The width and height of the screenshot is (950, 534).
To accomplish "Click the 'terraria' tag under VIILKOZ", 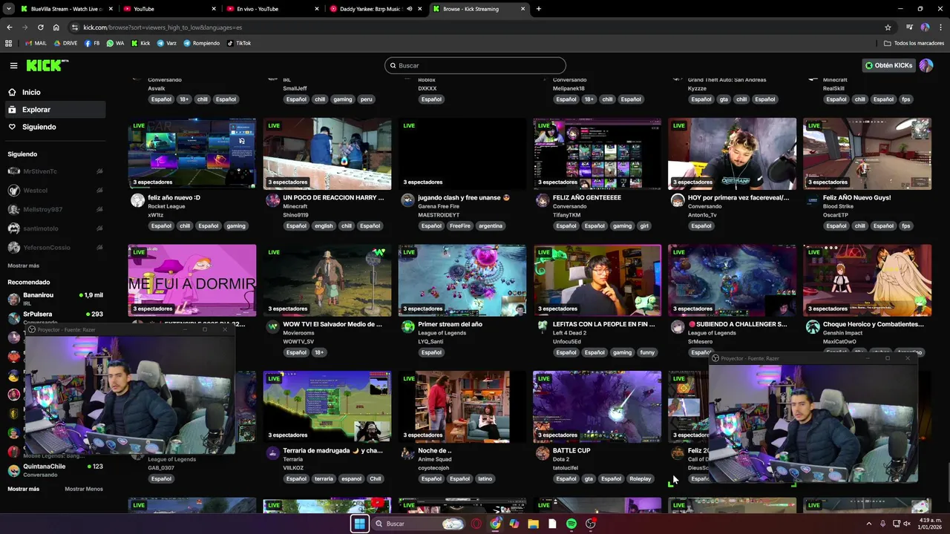I will pyautogui.click(x=324, y=478).
